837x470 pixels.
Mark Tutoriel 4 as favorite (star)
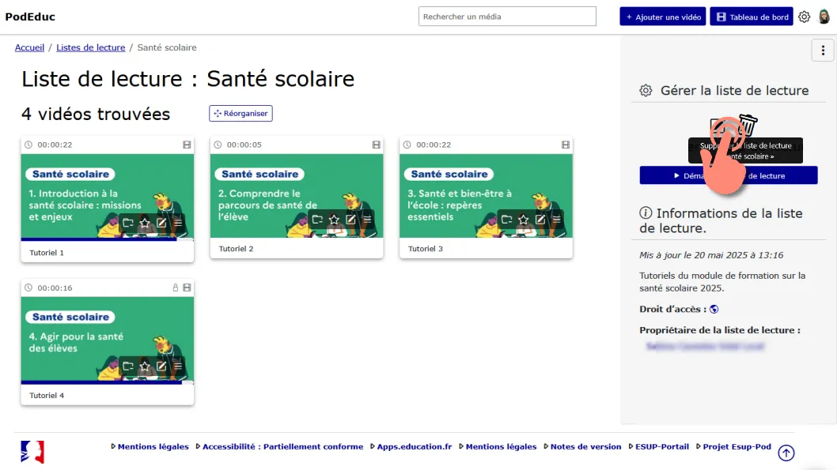click(145, 366)
